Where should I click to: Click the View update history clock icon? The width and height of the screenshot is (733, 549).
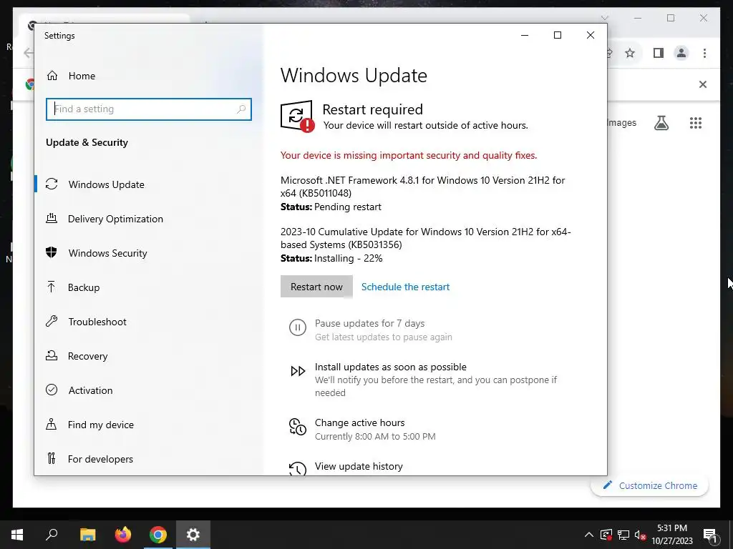pyautogui.click(x=298, y=469)
